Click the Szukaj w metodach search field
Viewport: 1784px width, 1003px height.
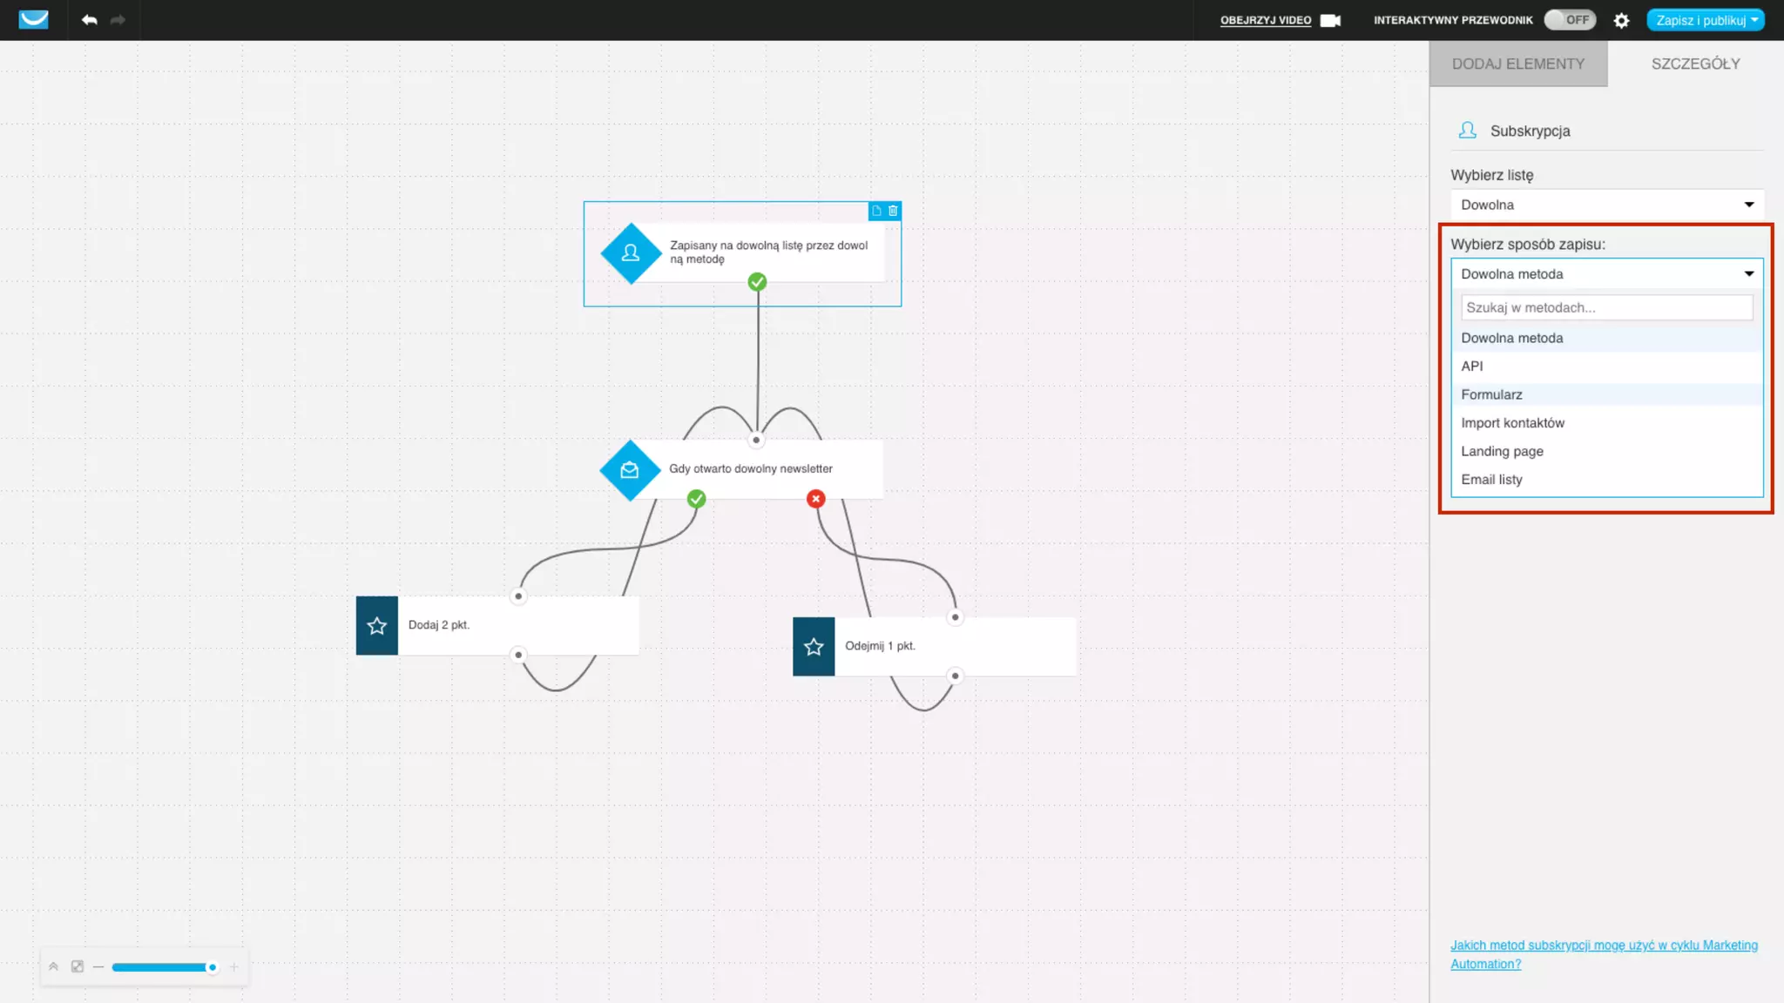pos(1606,307)
